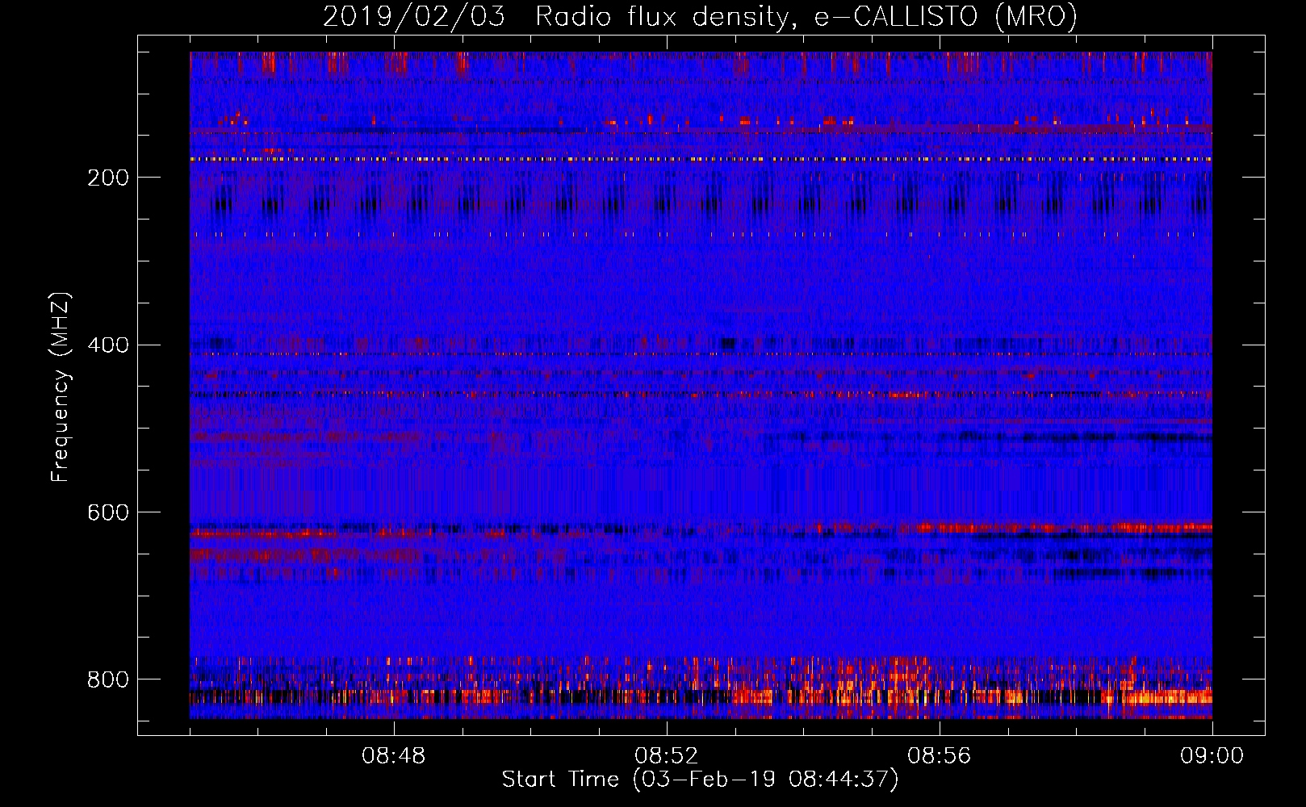
Task: Click the 08:52 time tick label
Action: coord(666,756)
